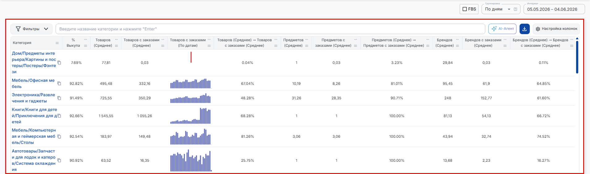The height and width of the screenshot is (174, 590).
Task: Sort by the Предметов (Среднее) column header
Action: [x=293, y=43]
